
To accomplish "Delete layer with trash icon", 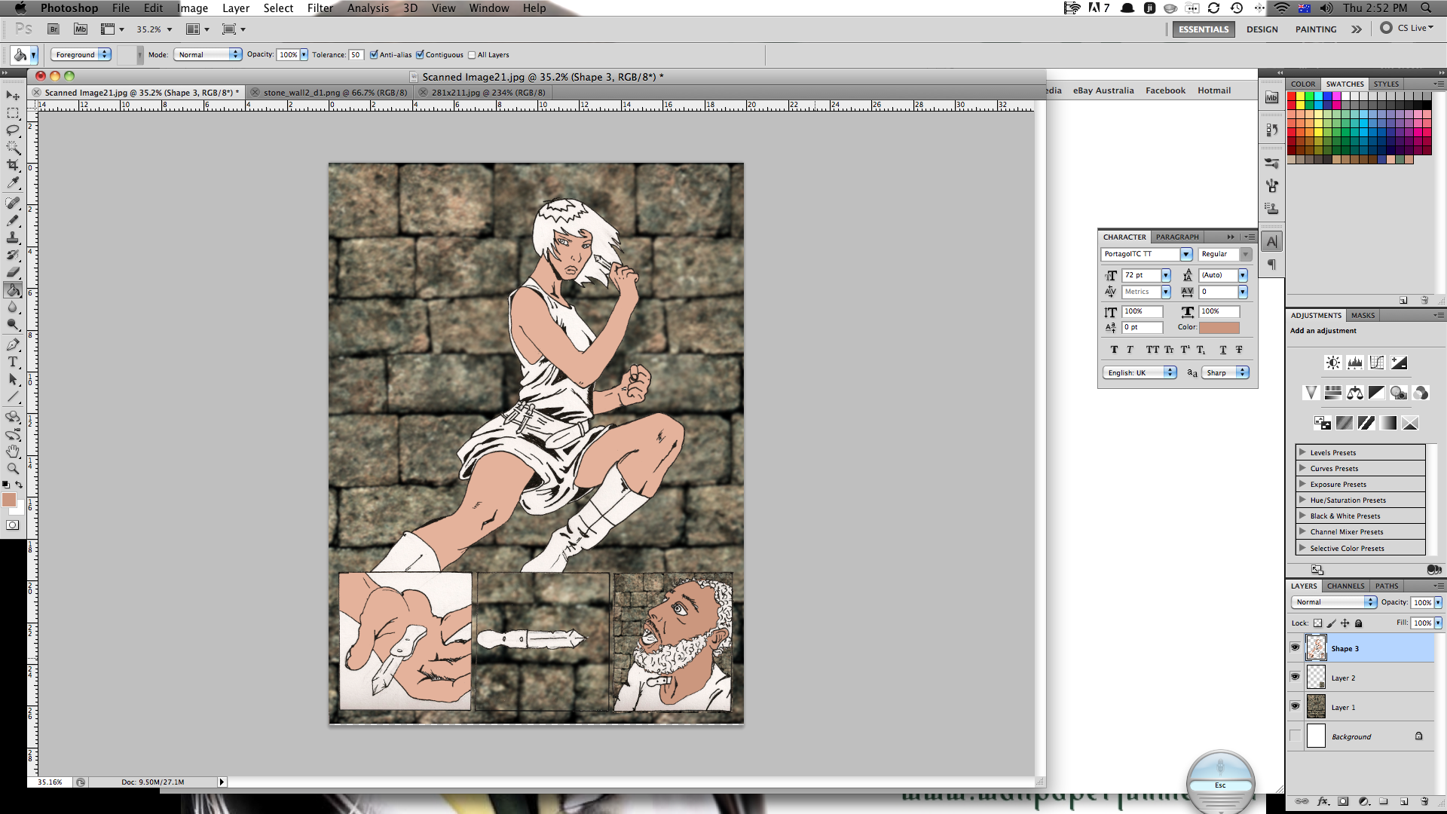I will click(1424, 801).
